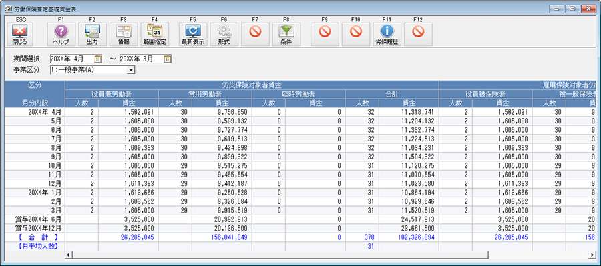Click the 出力 output icon
Image resolution: width=601 pixels, height=266 pixels.
coord(92,35)
